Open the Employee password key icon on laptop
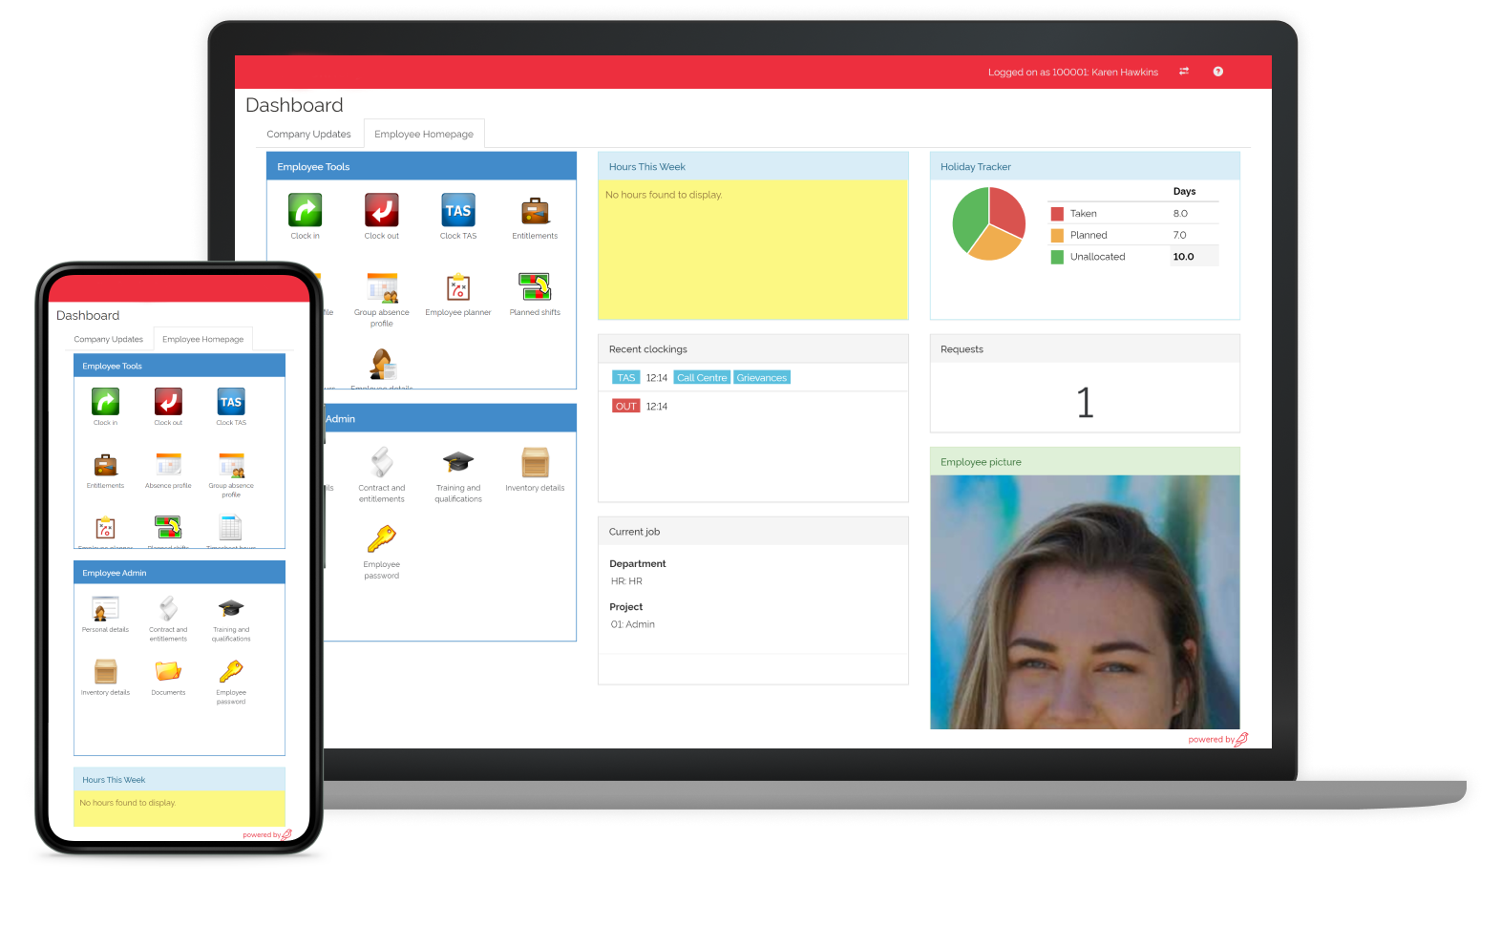The width and height of the screenshot is (1501, 947). click(x=381, y=540)
